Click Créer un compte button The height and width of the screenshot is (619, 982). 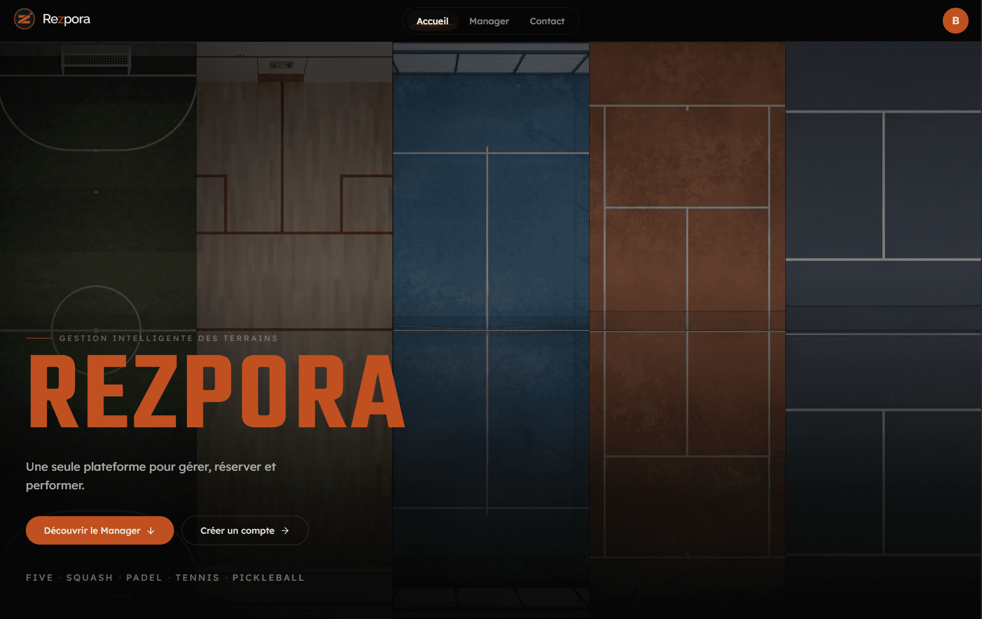[245, 530]
